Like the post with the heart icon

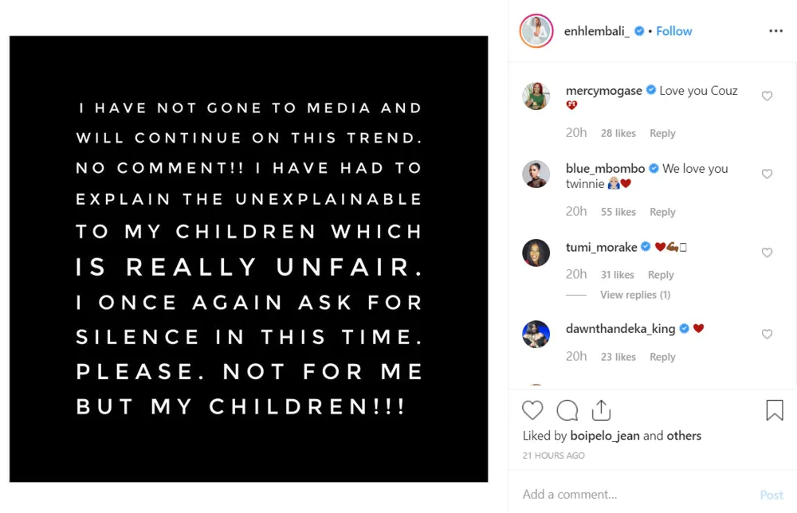tap(532, 410)
